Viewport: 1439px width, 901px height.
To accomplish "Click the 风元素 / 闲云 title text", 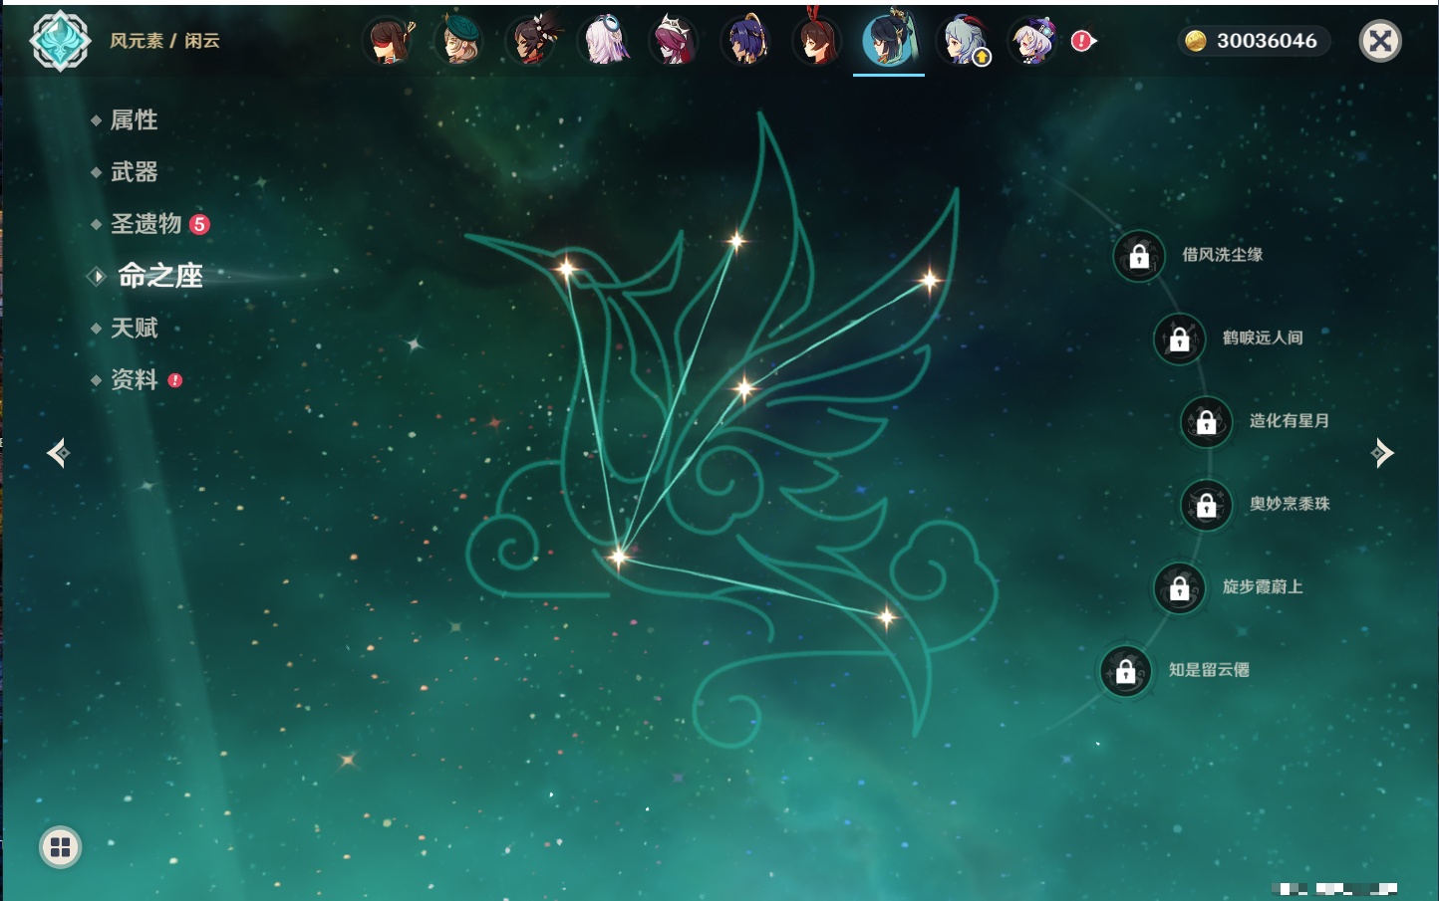I will point(164,41).
